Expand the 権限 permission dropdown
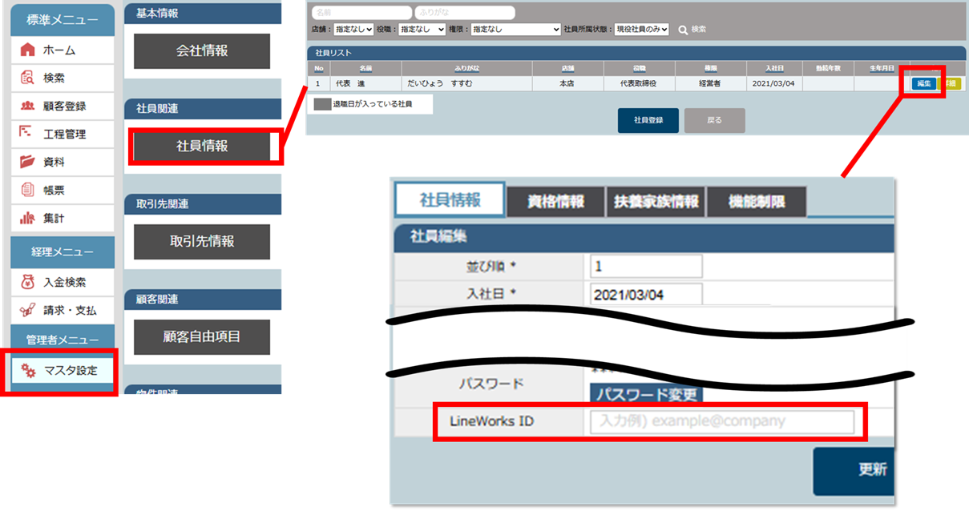The width and height of the screenshot is (969, 511). click(515, 30)
